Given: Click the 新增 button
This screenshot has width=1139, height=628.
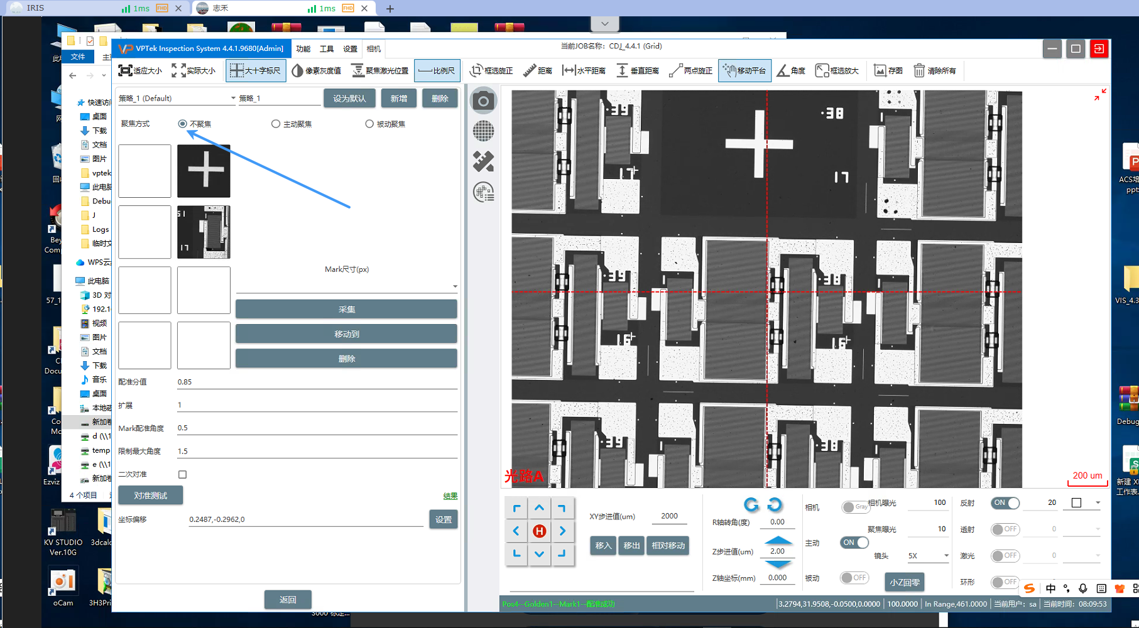Looking at the screenshot, I should click(398, 99).
